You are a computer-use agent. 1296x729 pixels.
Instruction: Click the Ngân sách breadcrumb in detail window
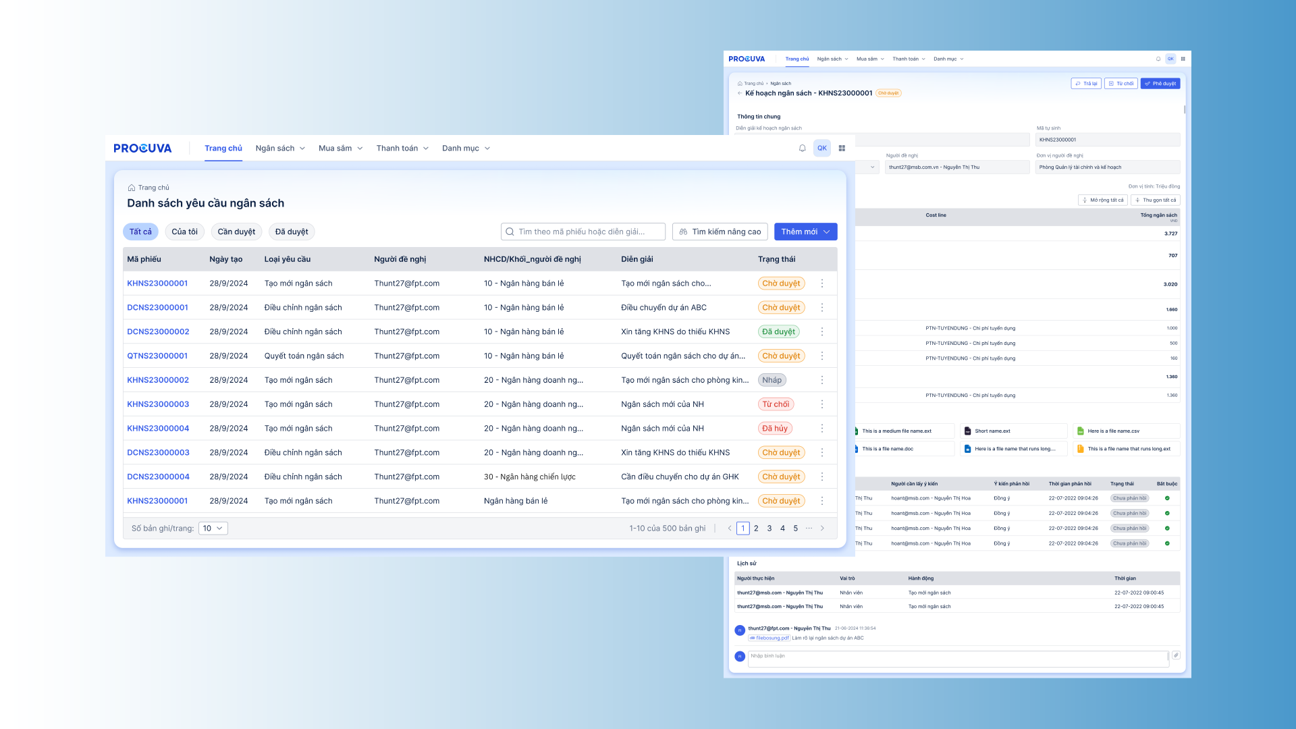pos(781,84)
